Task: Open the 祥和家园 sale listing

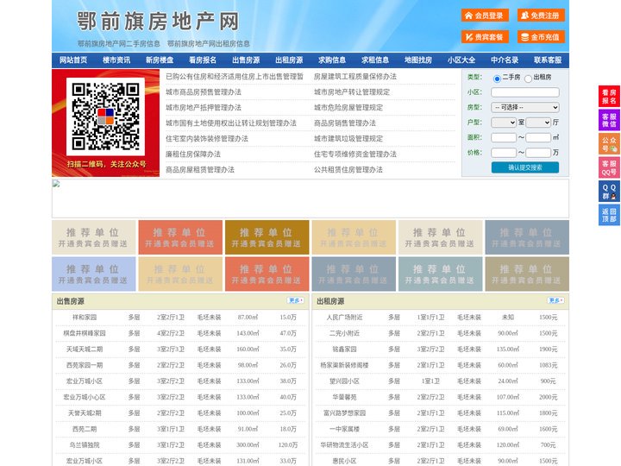Action: 85,318
